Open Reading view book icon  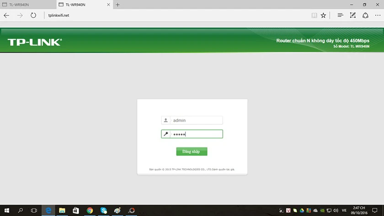(314, 15)
